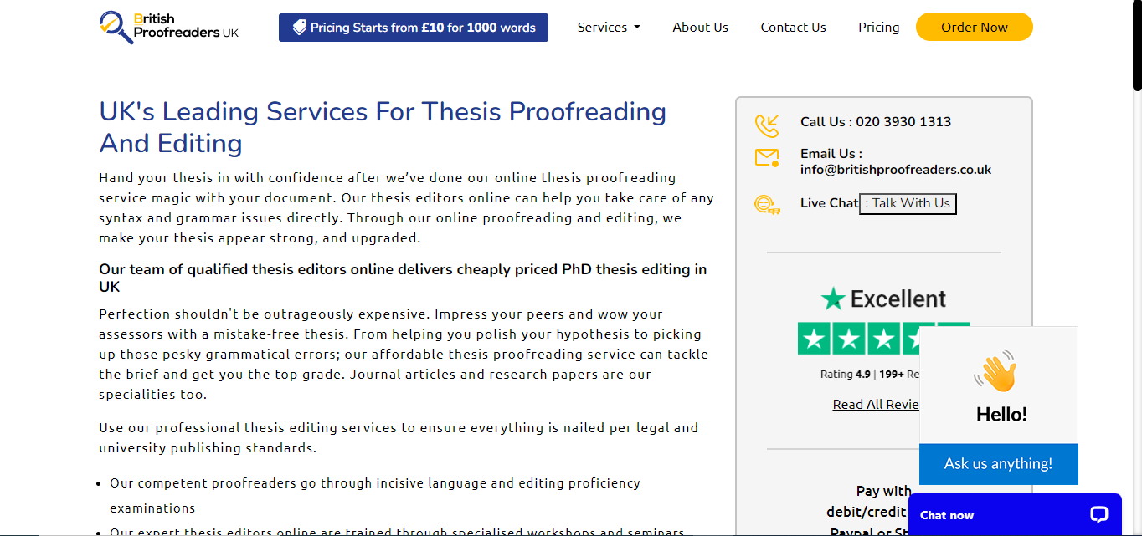Click the first green rating star box

click(x=814, y=339)
